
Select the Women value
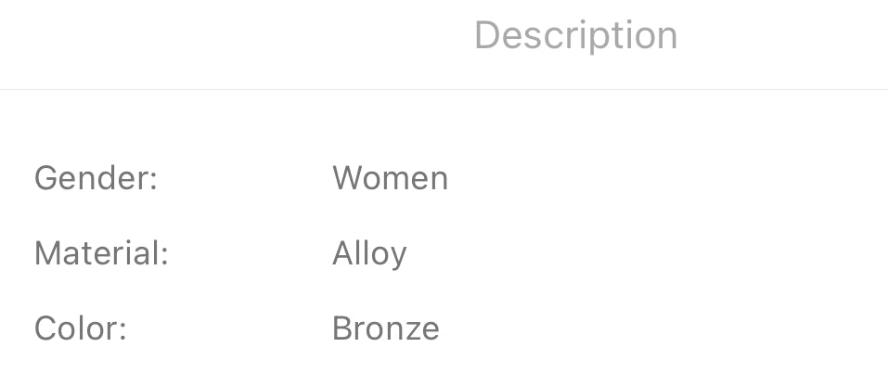click(x=390, y=178)
